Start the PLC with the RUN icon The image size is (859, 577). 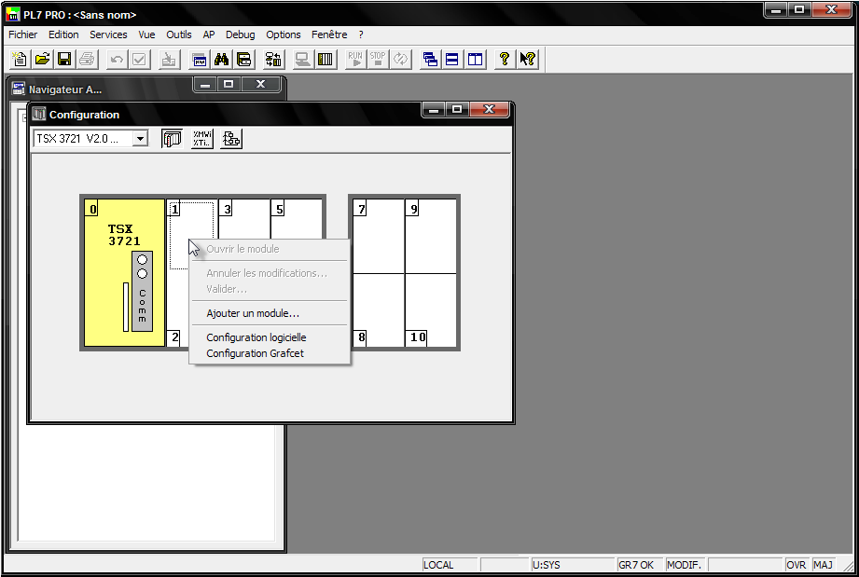pyautogui.click(x=355, y=59)
